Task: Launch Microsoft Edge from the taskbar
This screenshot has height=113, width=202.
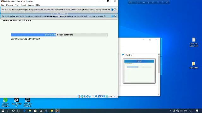Action: 24,111
